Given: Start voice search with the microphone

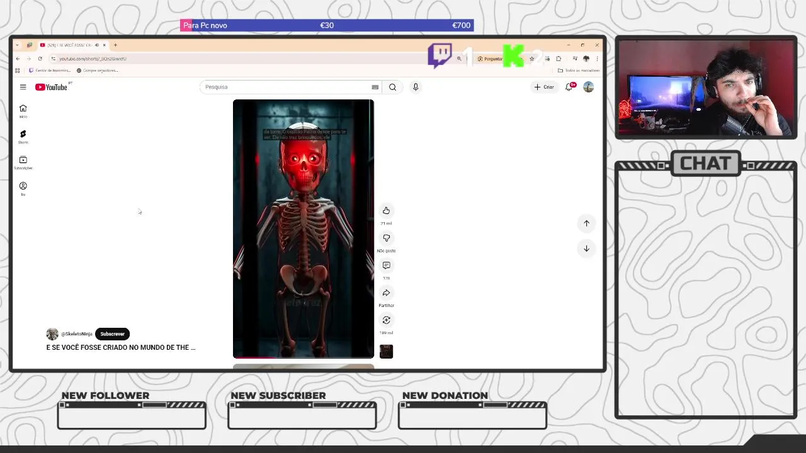Looking at the screenshot, I should coord(416,87).
